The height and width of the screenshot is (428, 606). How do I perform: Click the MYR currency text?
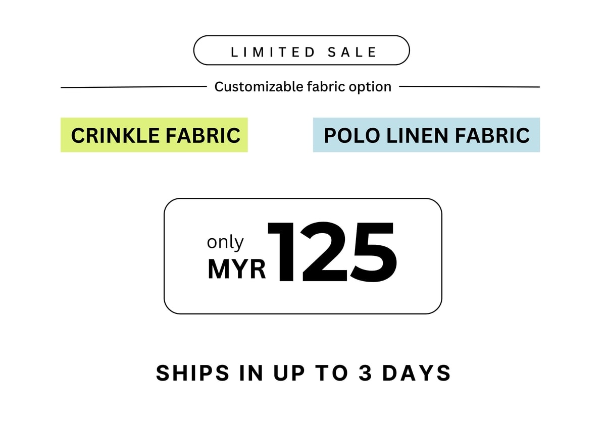point(236,270)
